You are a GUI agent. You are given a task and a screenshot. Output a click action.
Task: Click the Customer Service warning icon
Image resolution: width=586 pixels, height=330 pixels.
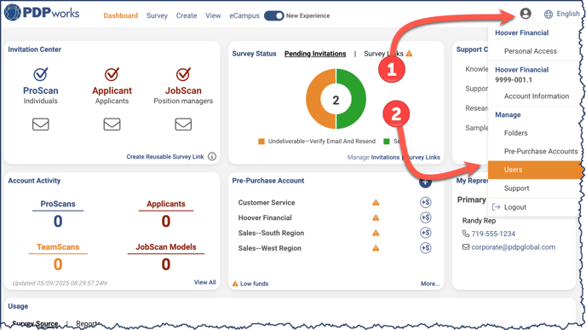tap(376, 202)
